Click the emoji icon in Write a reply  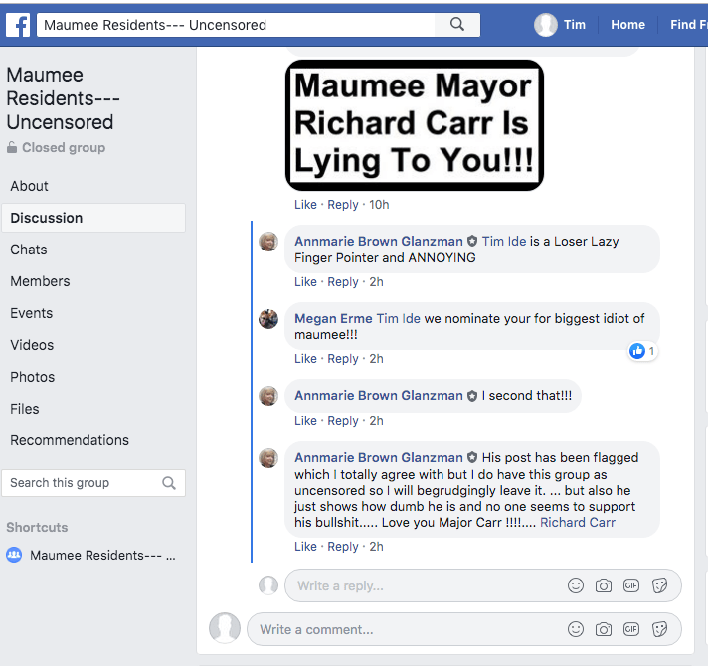coord(576,585)
